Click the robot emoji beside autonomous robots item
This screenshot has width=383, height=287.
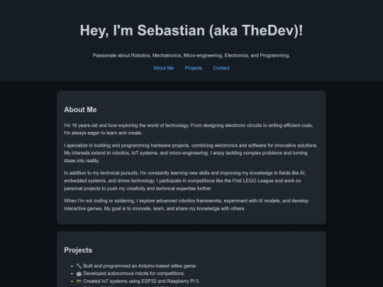point(79,274)
